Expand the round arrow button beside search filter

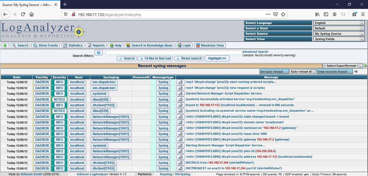(99, 53)
